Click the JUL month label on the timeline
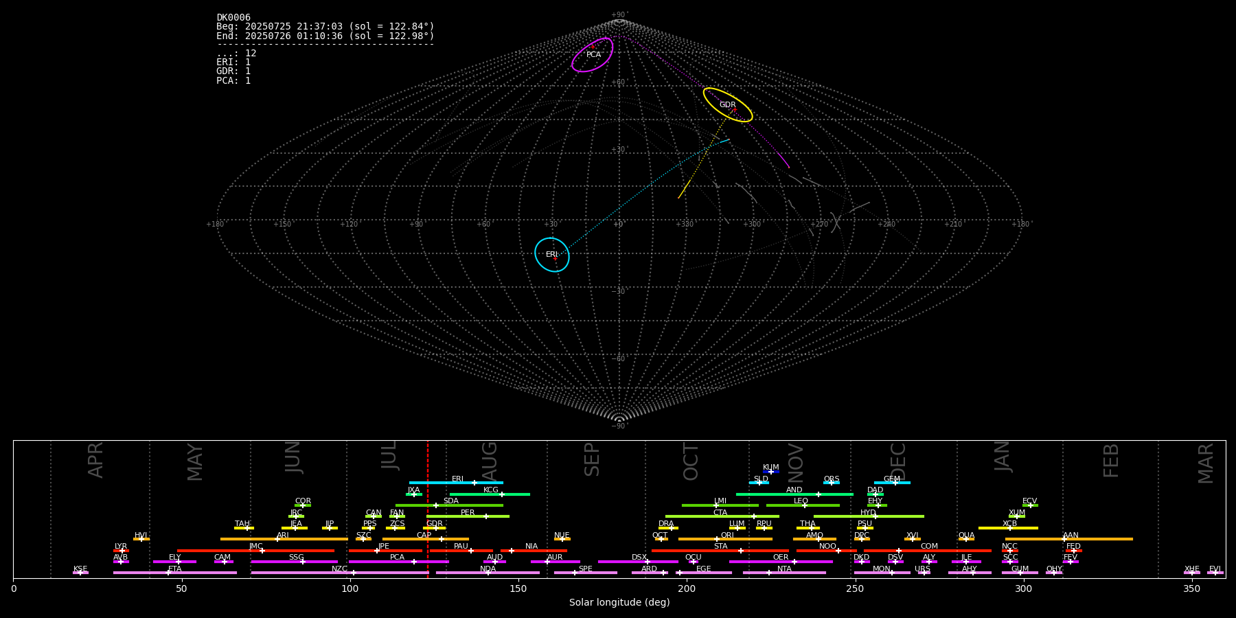The image size is (1236, 618). tap(389, 455)
